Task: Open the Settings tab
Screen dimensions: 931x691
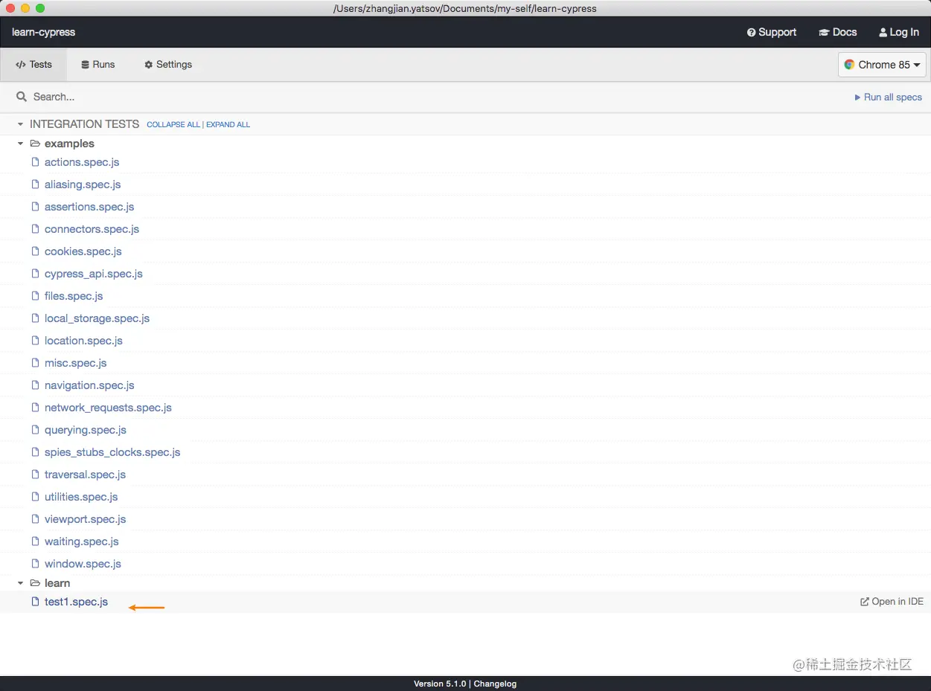Action: 168,65
